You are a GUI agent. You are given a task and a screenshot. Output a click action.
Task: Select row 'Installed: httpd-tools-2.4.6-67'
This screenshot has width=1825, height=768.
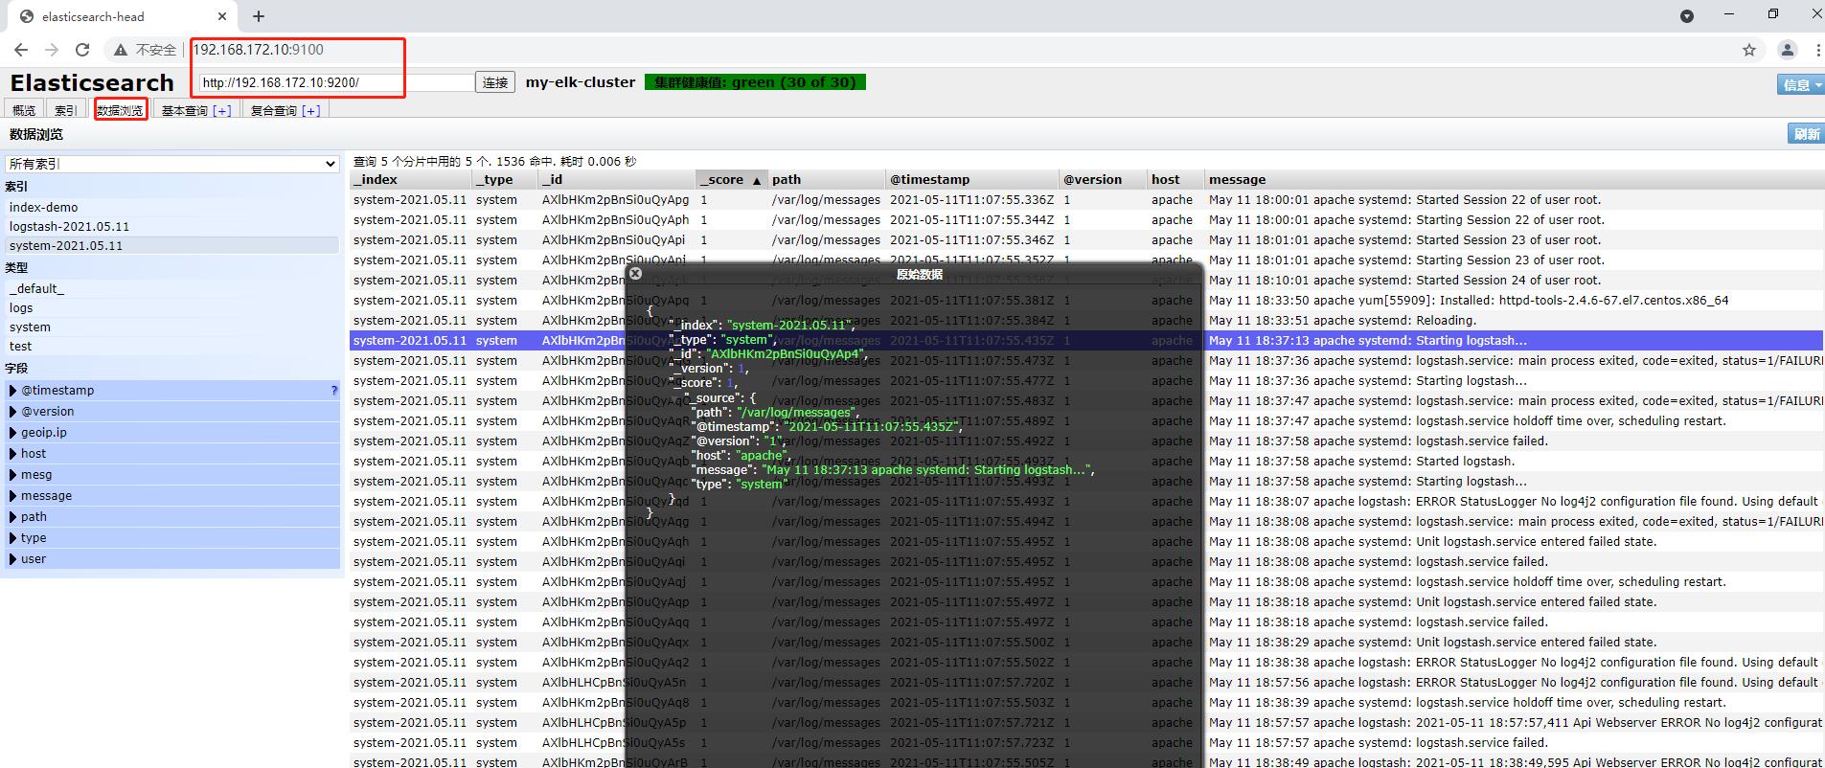(x=1086, y=301)
